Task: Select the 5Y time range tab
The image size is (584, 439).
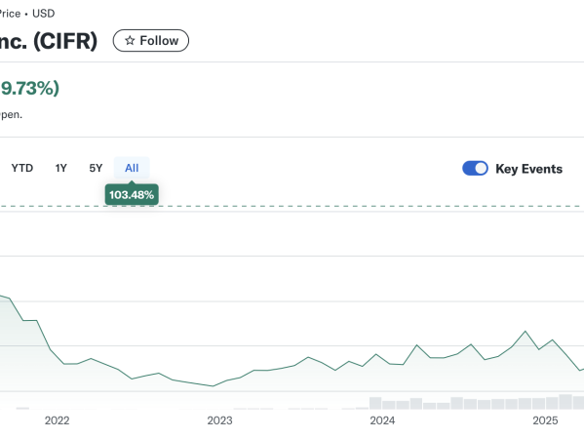Action: click(x=96, y=168)
